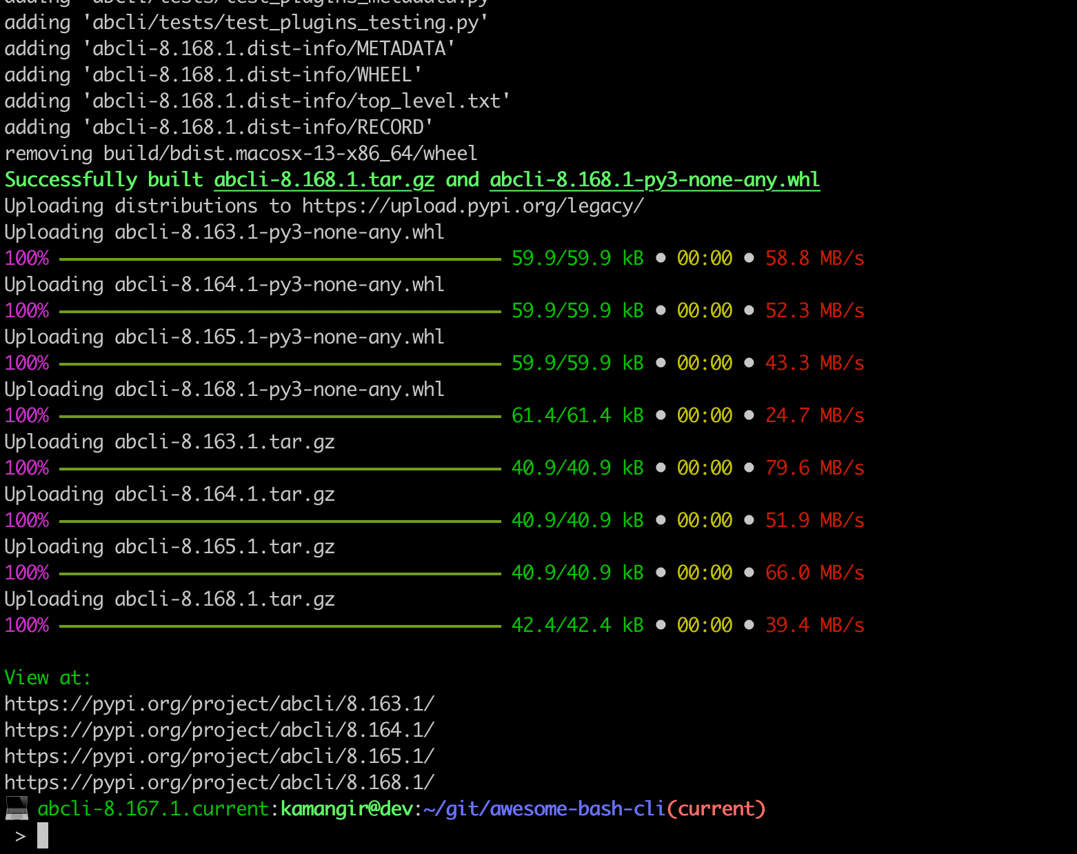The image size is (1077, 854).
Task: Click the '~/git/awesome-bash-cli' path
Action: click(545, 809)
